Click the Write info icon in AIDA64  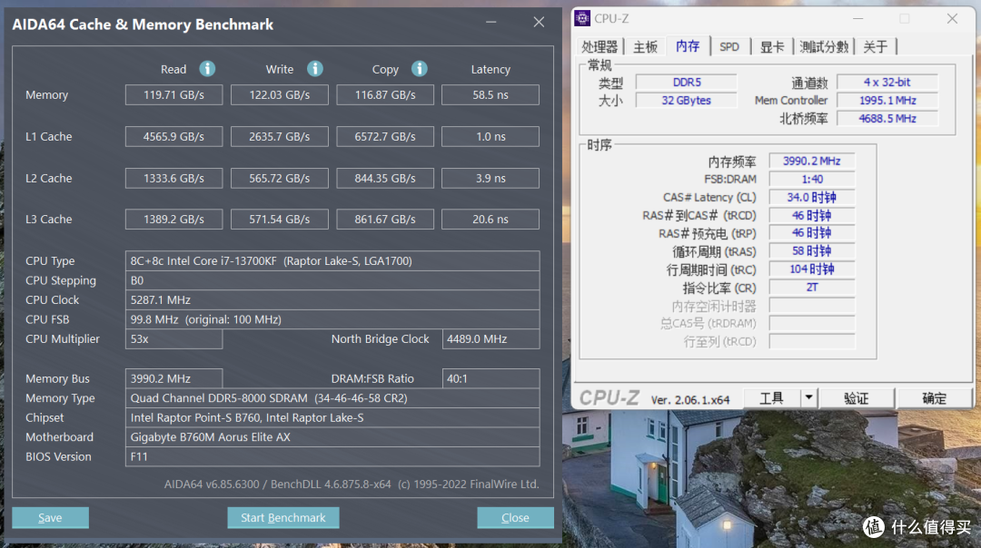[x=314, y=69]
